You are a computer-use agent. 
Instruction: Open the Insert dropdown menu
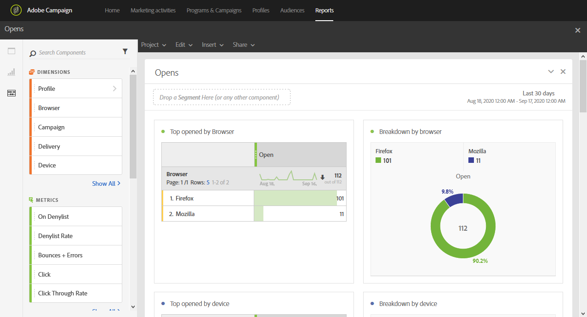[212, 44]
